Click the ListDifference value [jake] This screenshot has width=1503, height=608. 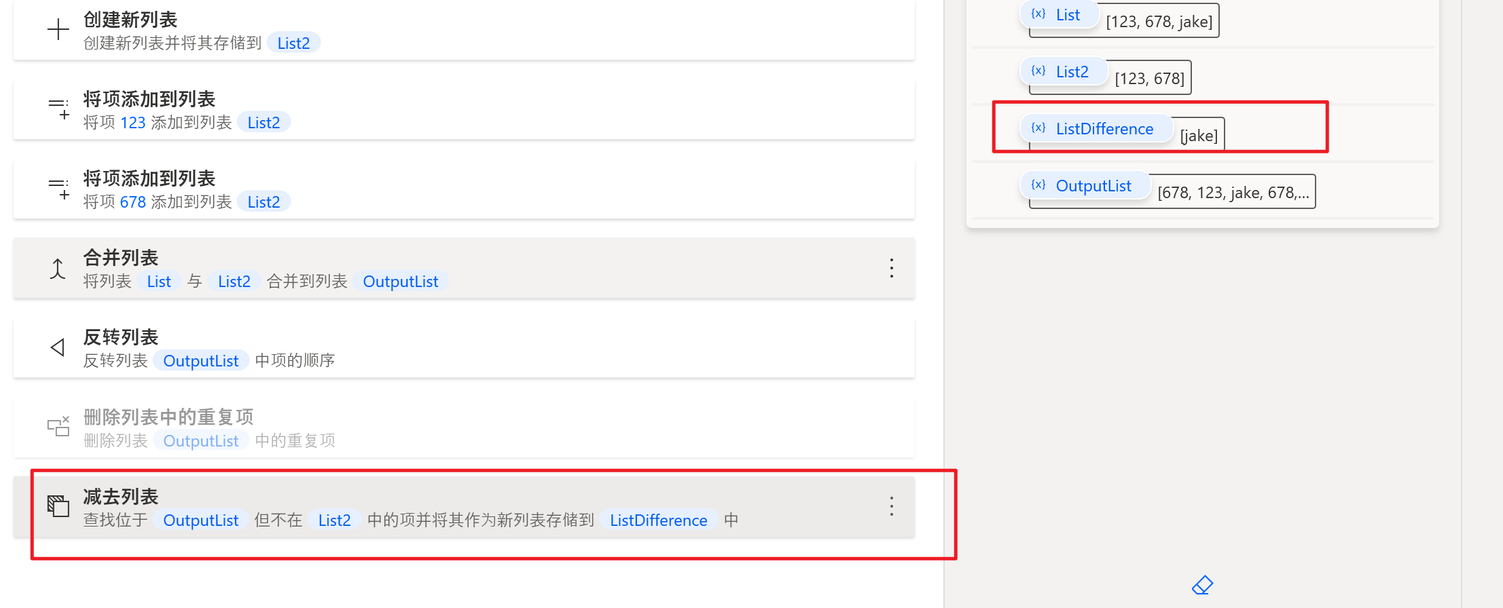(x=1199, y=136)
